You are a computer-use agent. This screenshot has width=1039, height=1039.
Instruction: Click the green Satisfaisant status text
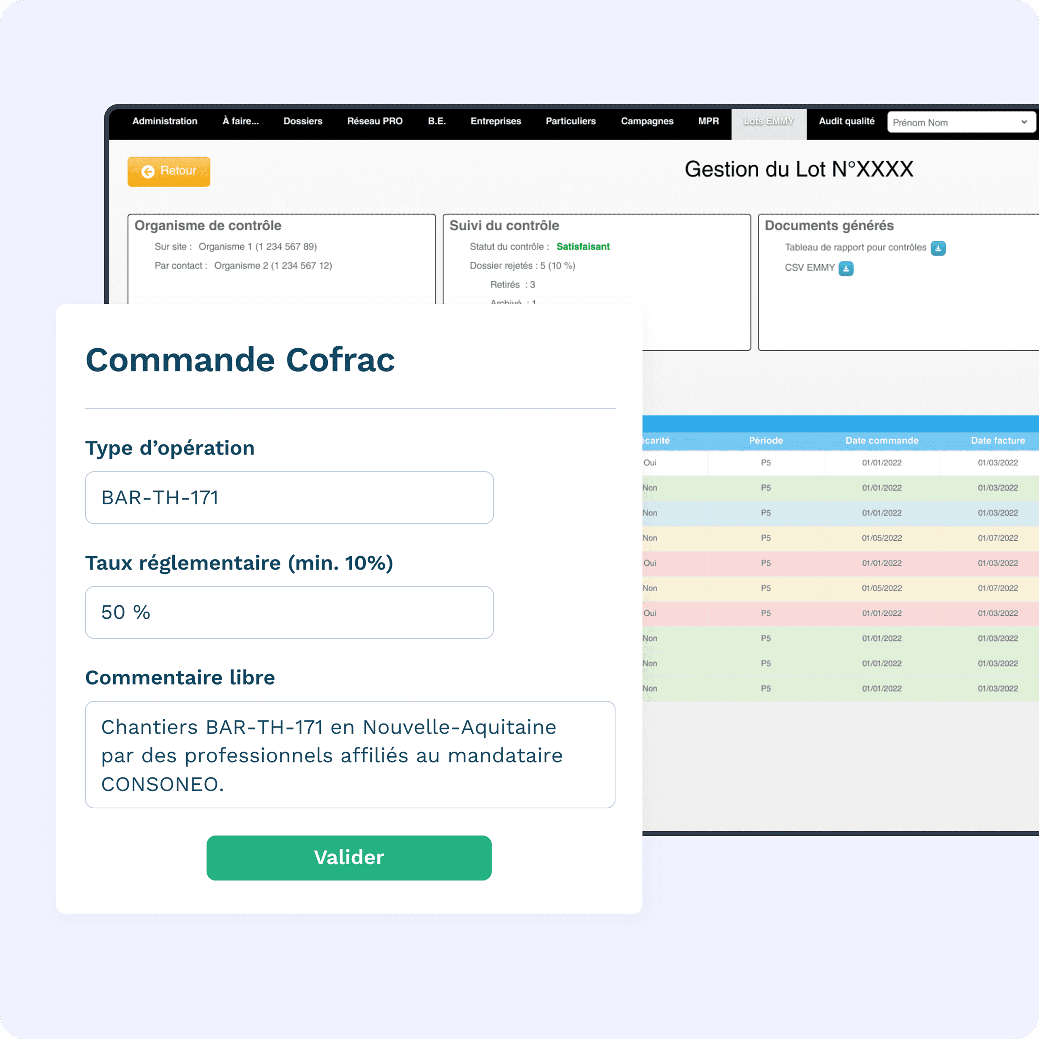tap(583, 247)
